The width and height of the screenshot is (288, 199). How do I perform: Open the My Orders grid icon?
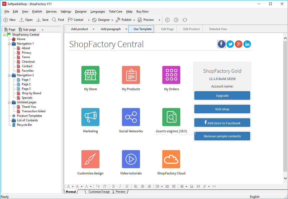tap(171, 75)
